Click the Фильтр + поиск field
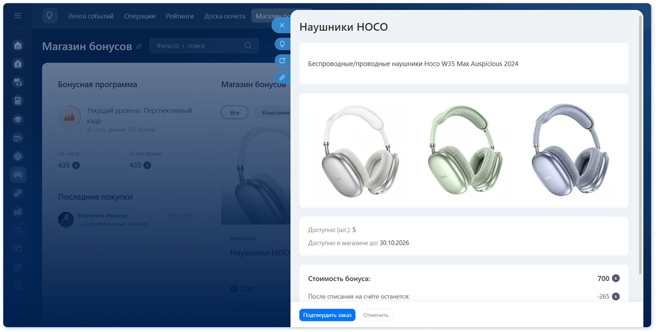This screenshot has width=656, height=332. [204, 46]
